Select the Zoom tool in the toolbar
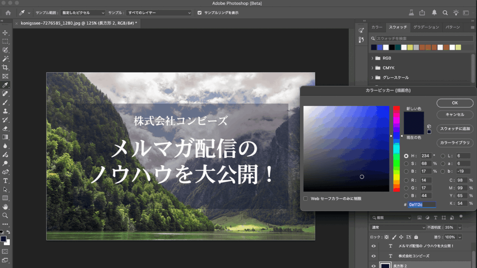 [x=5, y=215]
